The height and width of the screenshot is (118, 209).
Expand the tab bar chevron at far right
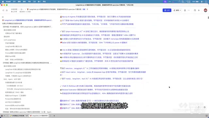point(207,116)
